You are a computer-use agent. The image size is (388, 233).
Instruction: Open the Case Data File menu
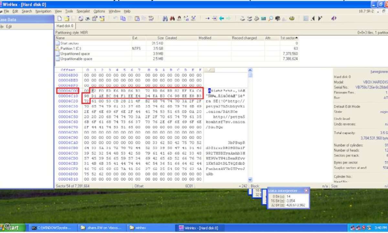point(2,27)
